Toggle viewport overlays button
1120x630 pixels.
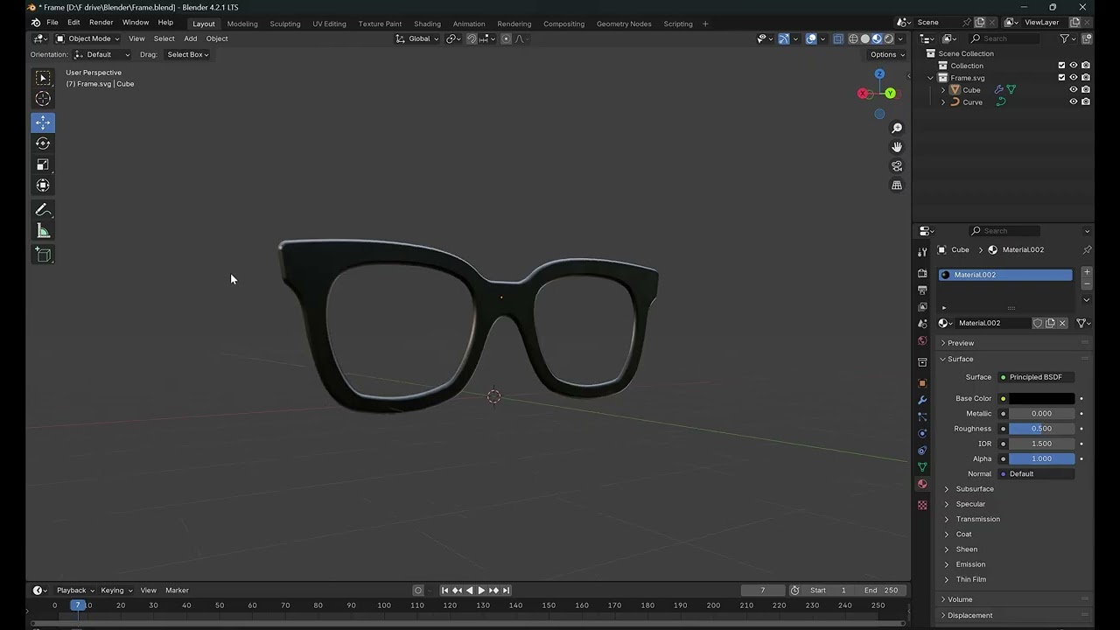811,38
